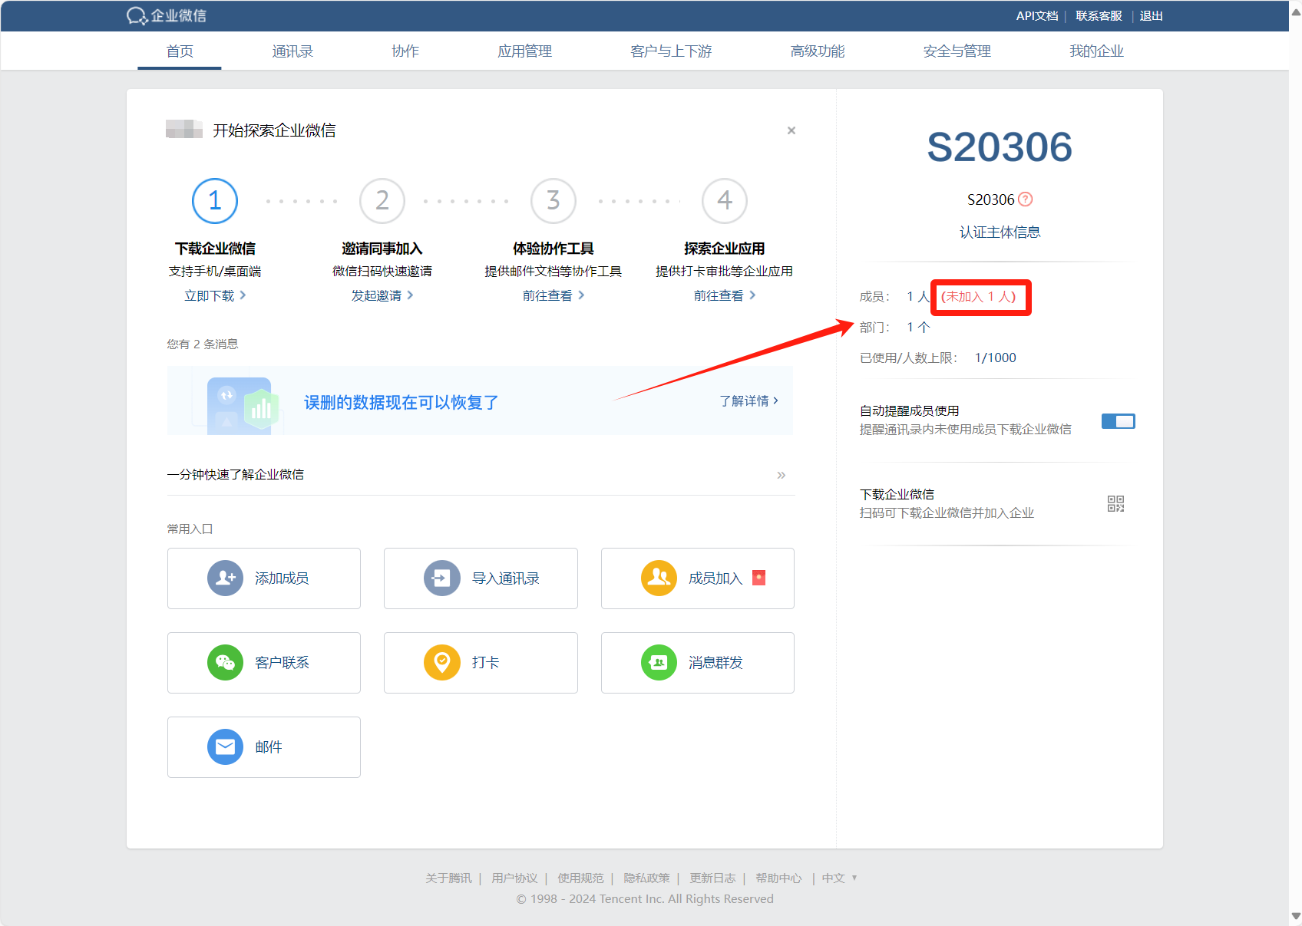Viewport: 1302px width, 926px height.
Task: Click 了解详情 on the data recovery banner
Action: 748,401
